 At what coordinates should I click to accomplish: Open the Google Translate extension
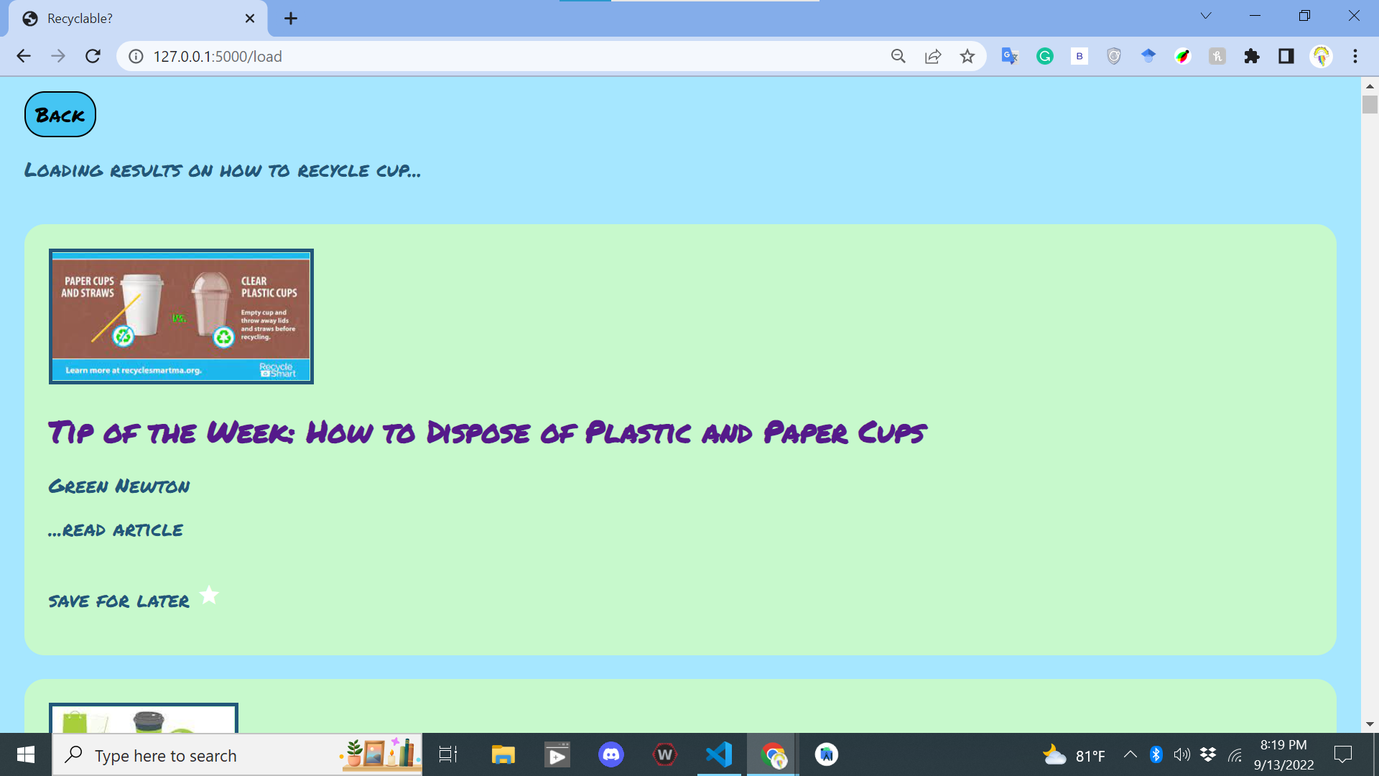tap(1010, 56)
